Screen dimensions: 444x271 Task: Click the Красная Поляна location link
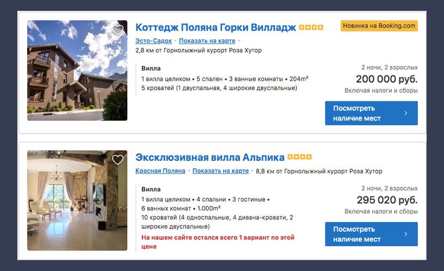[161, 171]
